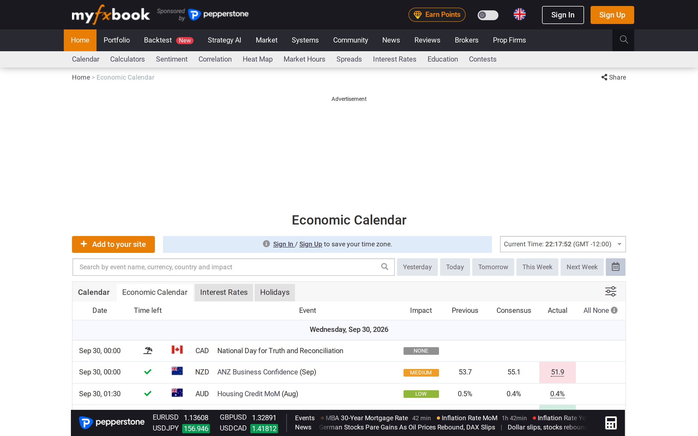Click the Sign In button
698x436 pixels.
563,15
